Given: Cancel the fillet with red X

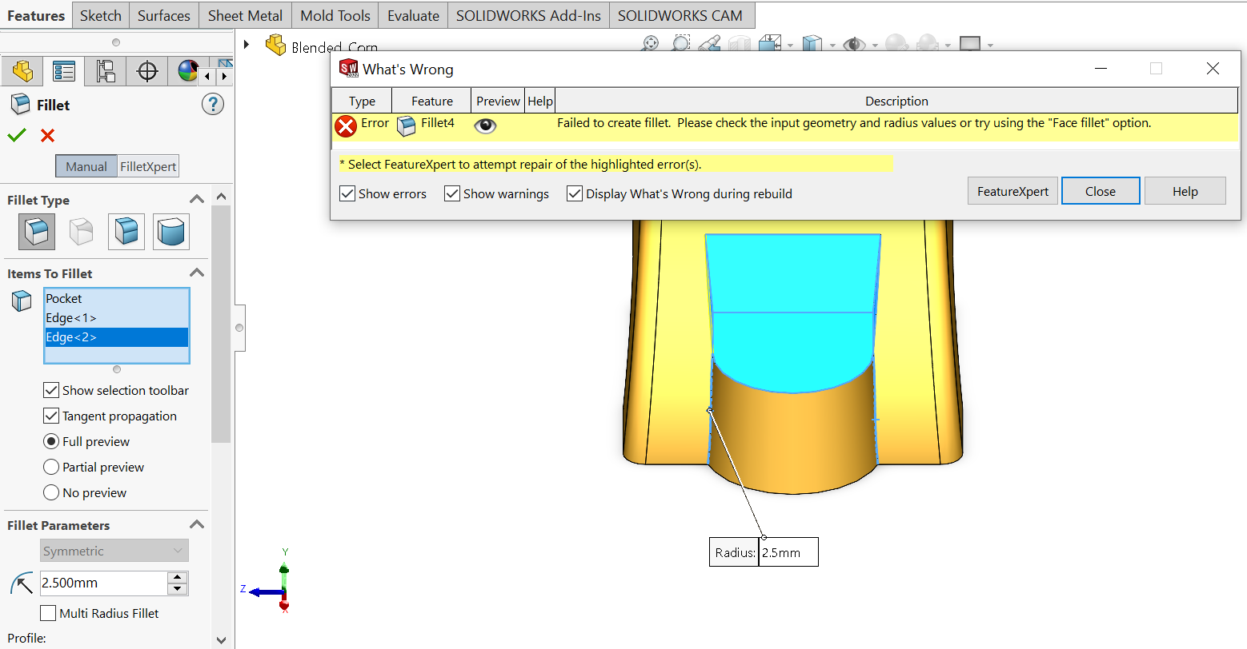Looking at the screenshot, I should click(x=47, y=135).
